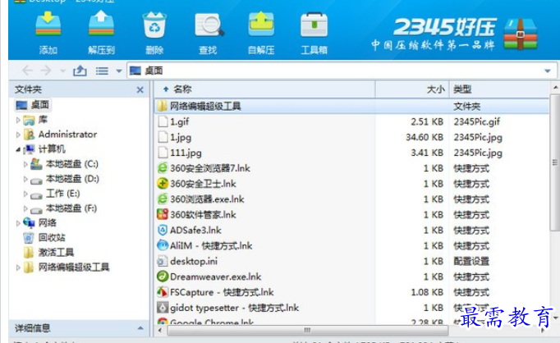Click the Dreamweaver.exe.lnk icon
Viewport: 560px width, 343px height.
[x=163, y=277]
